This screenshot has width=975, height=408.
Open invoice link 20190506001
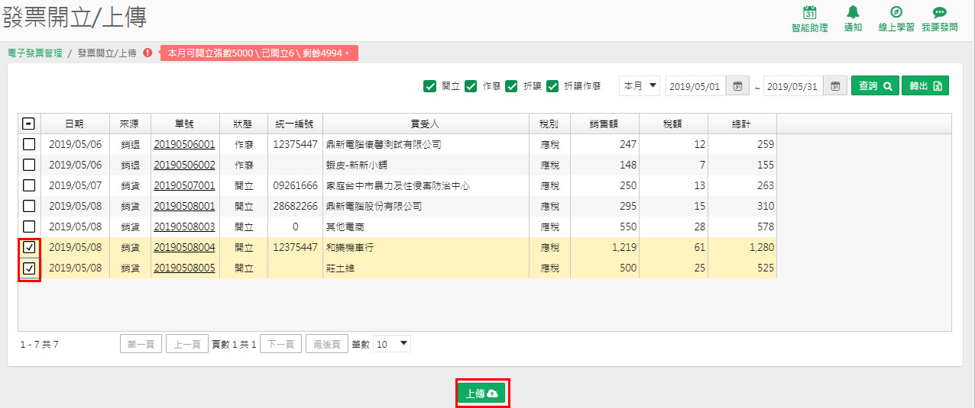coord(184,144)
